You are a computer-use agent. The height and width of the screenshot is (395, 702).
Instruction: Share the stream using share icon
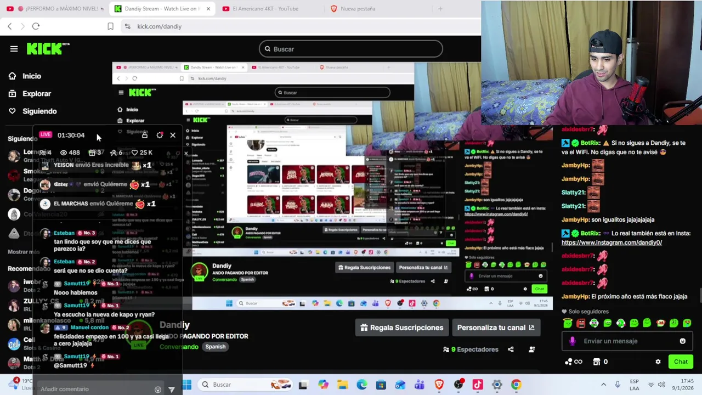click(x=511, y=349)
